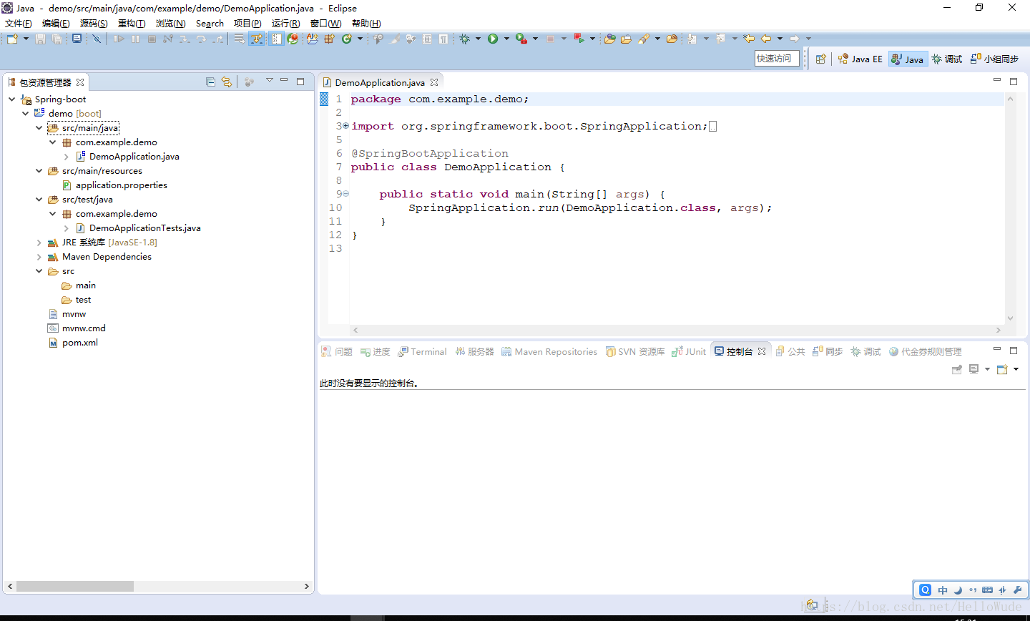Viewport: 1030px width, 621px height.
Task: Click the 快速访问 quick access field
Action: [x=777, y=59]
